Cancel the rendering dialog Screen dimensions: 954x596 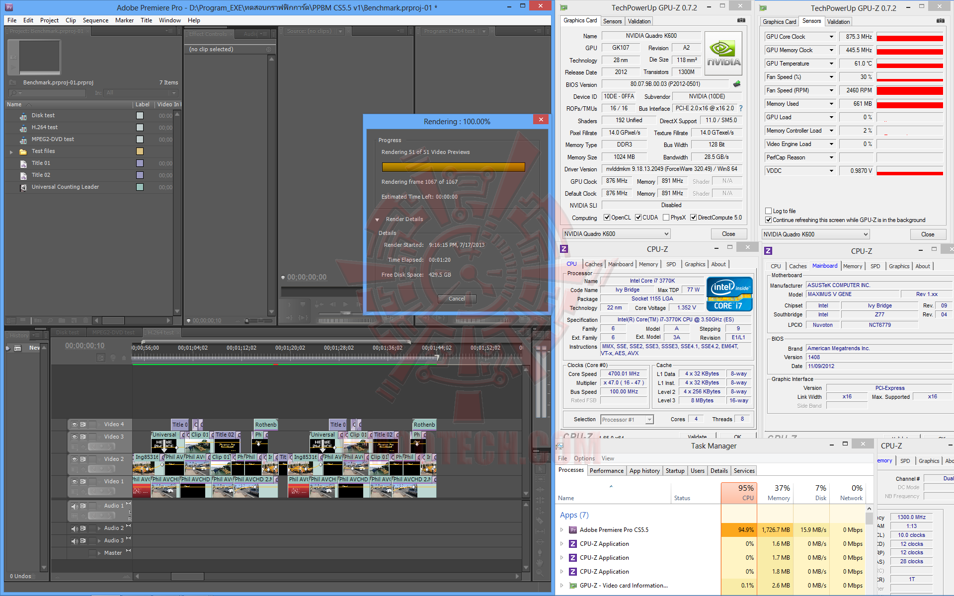point(457,299)
